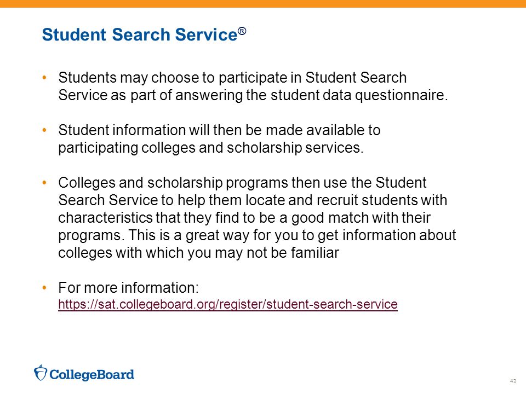This screenshot has width=526, height=394.
Task: Click the CollegeBoard acorn logo icon
Action: (x=41, y=373)
